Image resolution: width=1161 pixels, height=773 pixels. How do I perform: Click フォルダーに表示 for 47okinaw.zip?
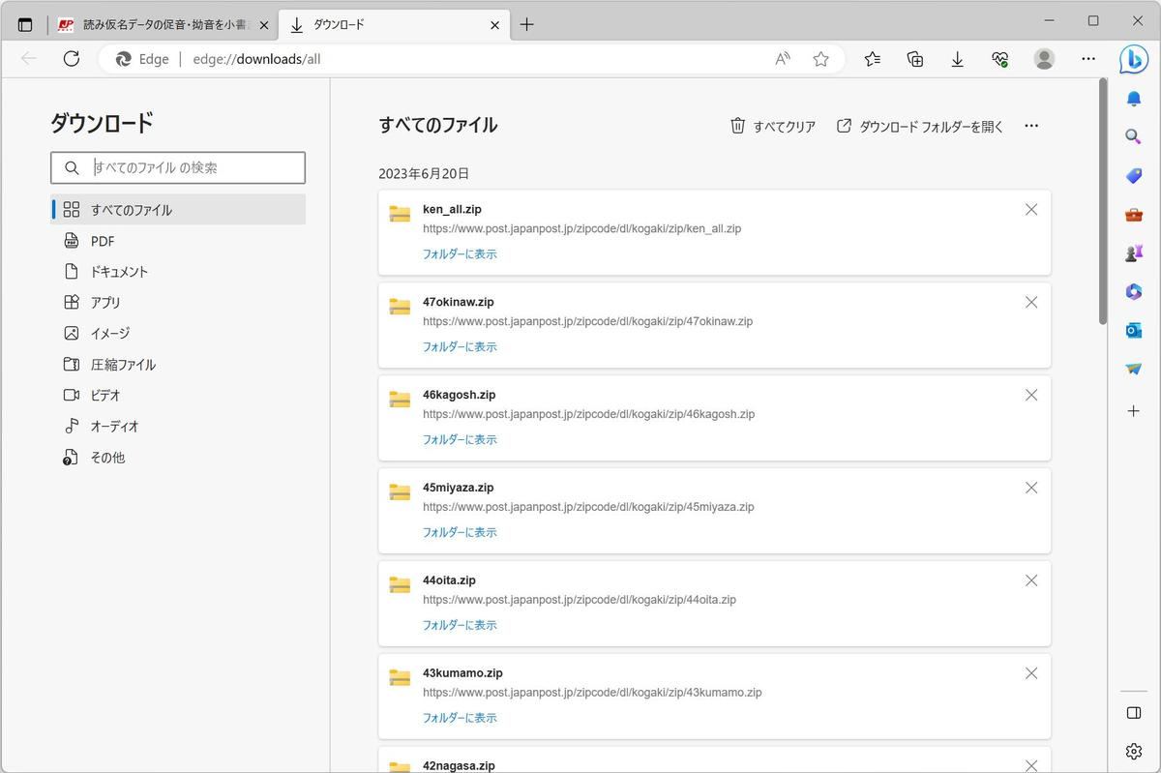click(460, 347)
